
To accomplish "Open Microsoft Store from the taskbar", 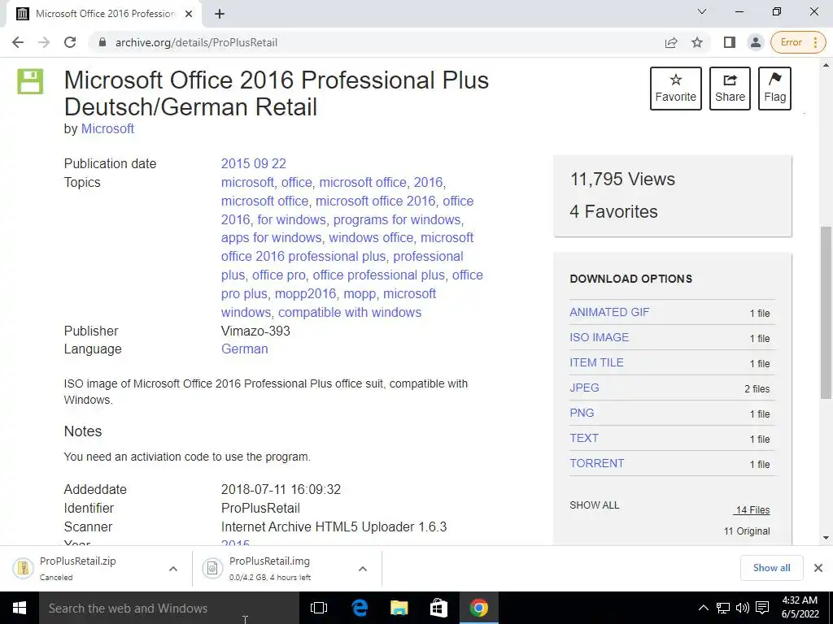I will pos(438,608).
